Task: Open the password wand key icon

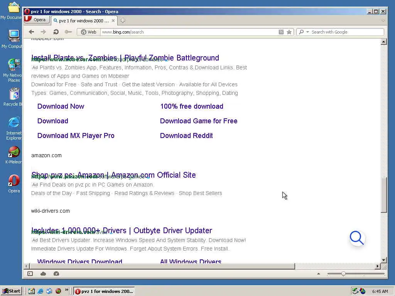Action: (x=68, y=32)
